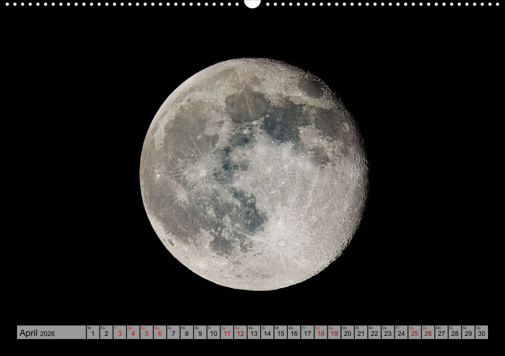Click day 15 in the date strip

click(280, 333)
